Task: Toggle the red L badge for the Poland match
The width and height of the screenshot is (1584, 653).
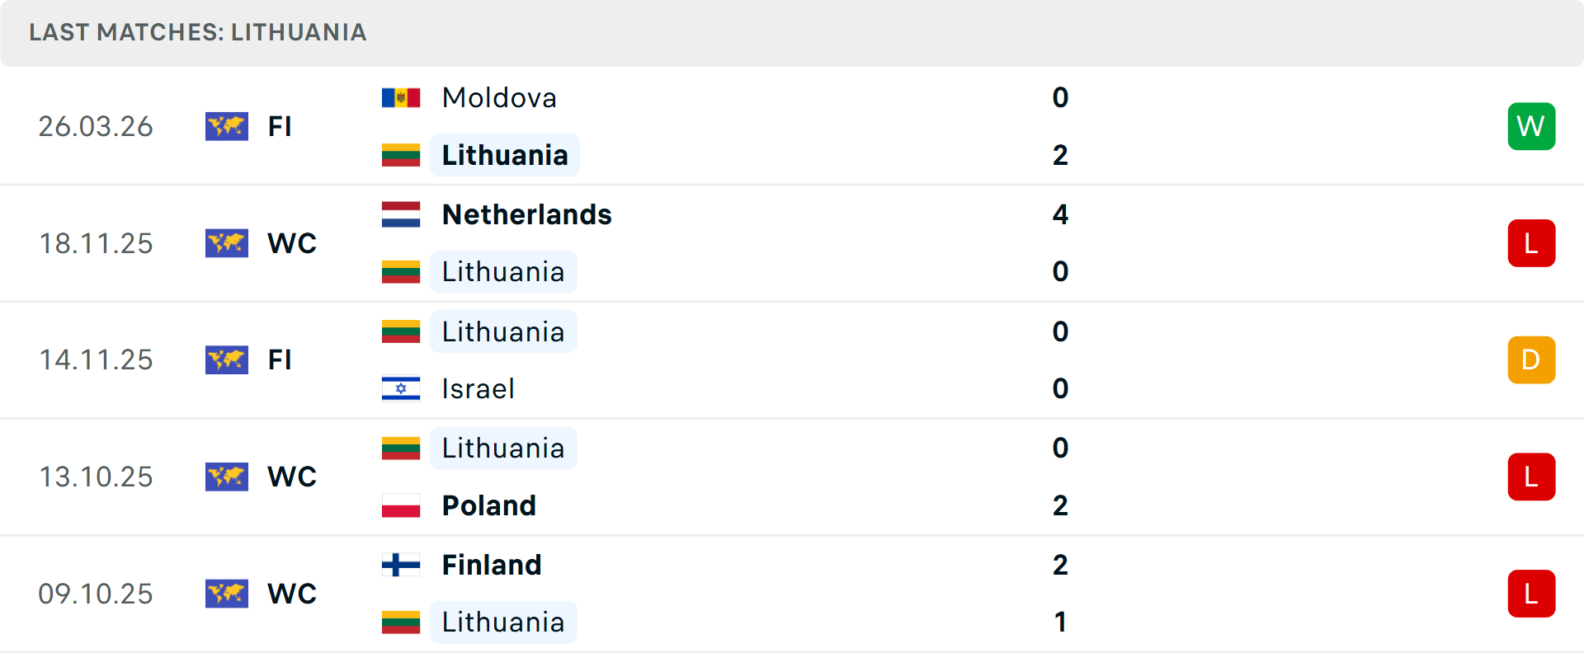Action: 1531,477
